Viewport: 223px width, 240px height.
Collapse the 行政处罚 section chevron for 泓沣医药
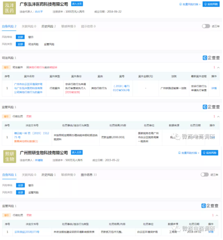point(219,117)
